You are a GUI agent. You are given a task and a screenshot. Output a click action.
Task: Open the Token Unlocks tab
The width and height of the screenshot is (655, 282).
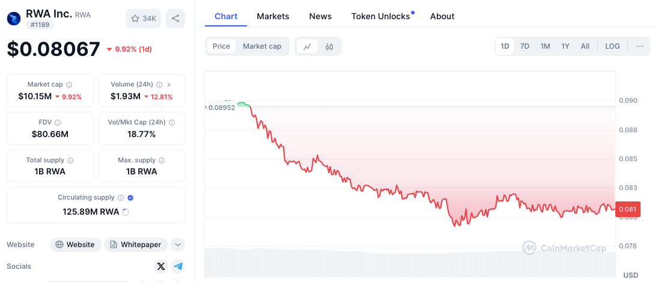click(x=380, y=16)
